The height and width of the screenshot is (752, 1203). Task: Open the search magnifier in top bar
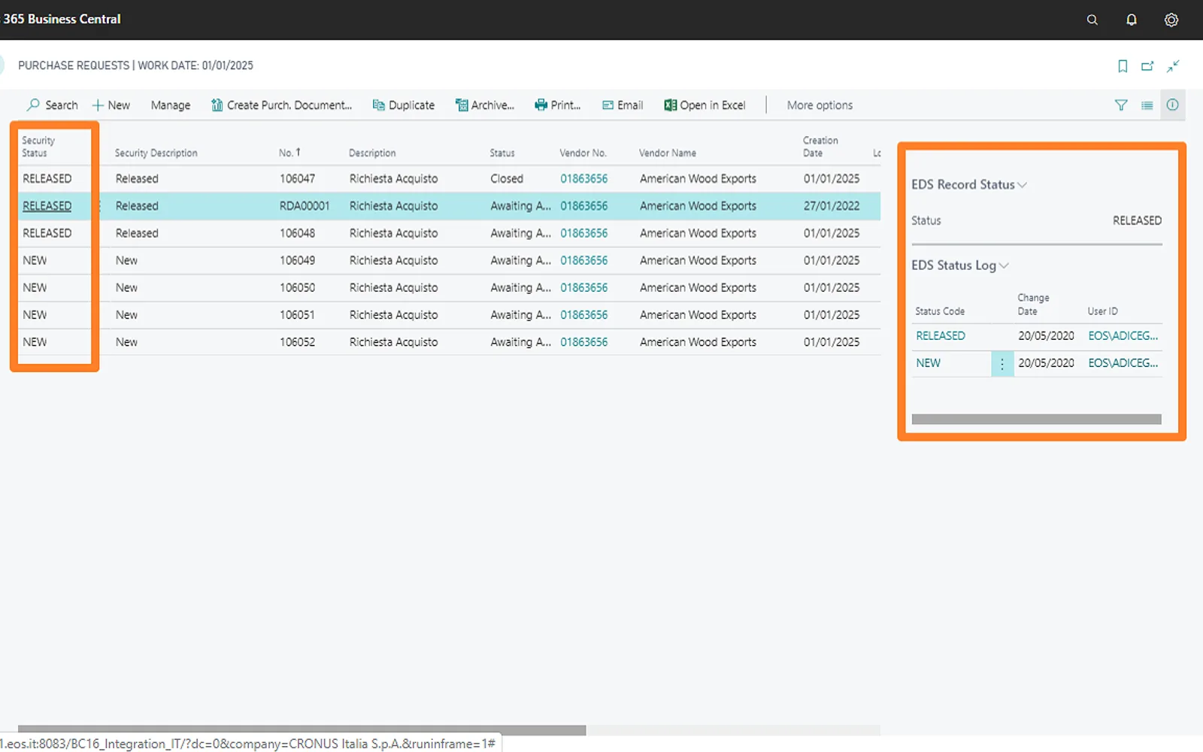click(1092, 20)
